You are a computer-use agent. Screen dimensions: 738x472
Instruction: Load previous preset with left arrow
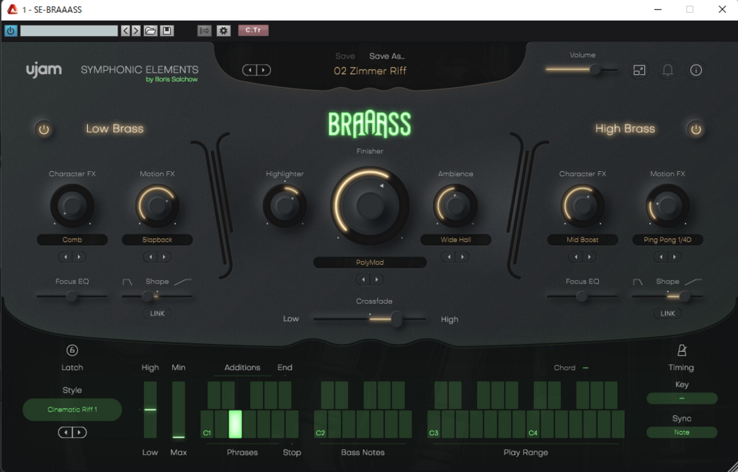[250, 70]
